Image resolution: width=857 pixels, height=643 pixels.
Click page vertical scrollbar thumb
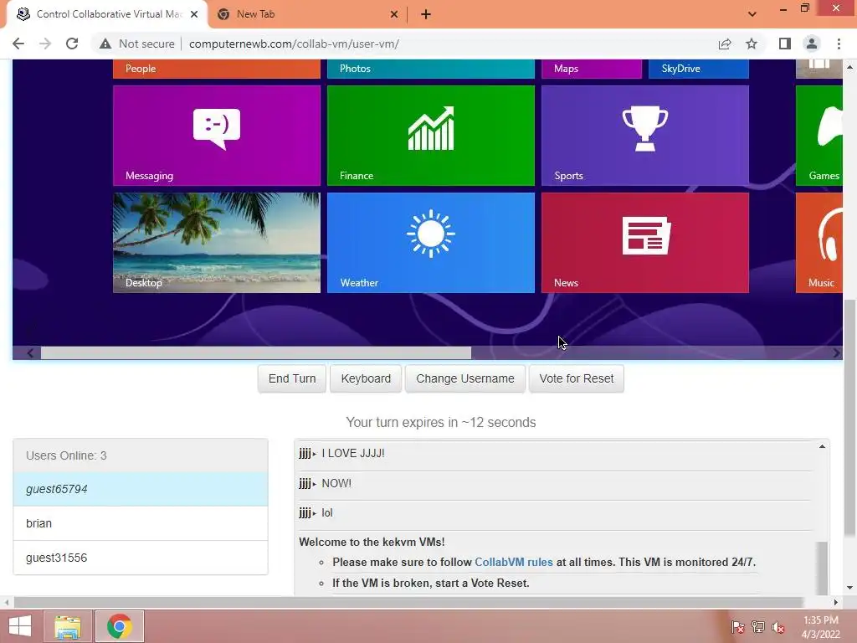point(849,418)
